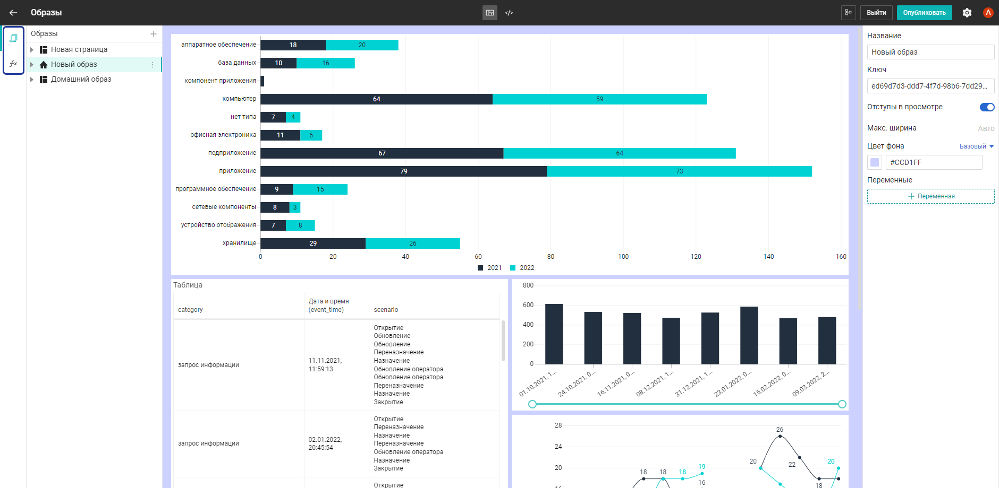Open the user avatar A menu
The height and width of the screenshot is (488, 999).
988,13
